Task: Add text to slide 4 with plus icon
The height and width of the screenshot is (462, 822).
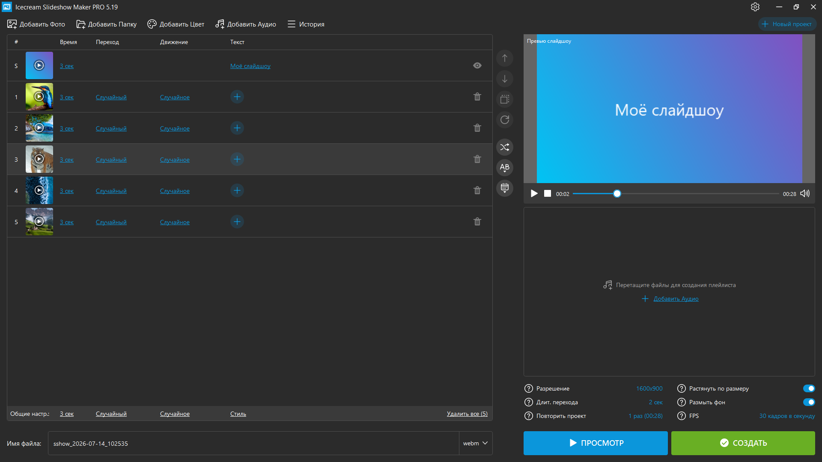Action: (x=237, y=190)
